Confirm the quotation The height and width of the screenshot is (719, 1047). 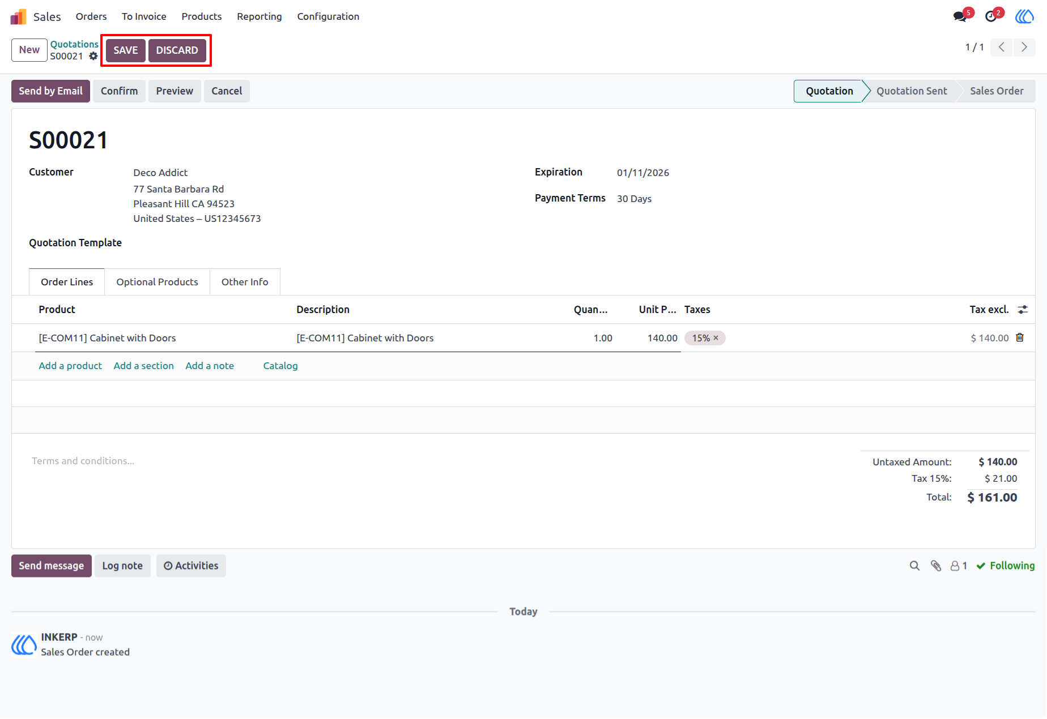[x=119, y=91]
